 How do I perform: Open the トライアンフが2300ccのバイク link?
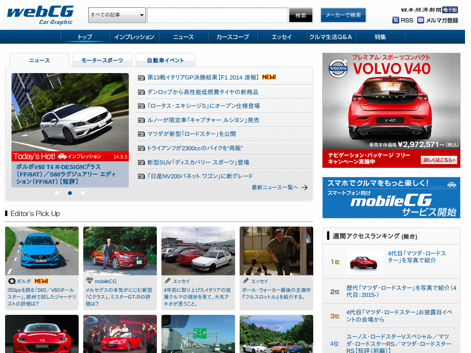(x=195, y=148)
